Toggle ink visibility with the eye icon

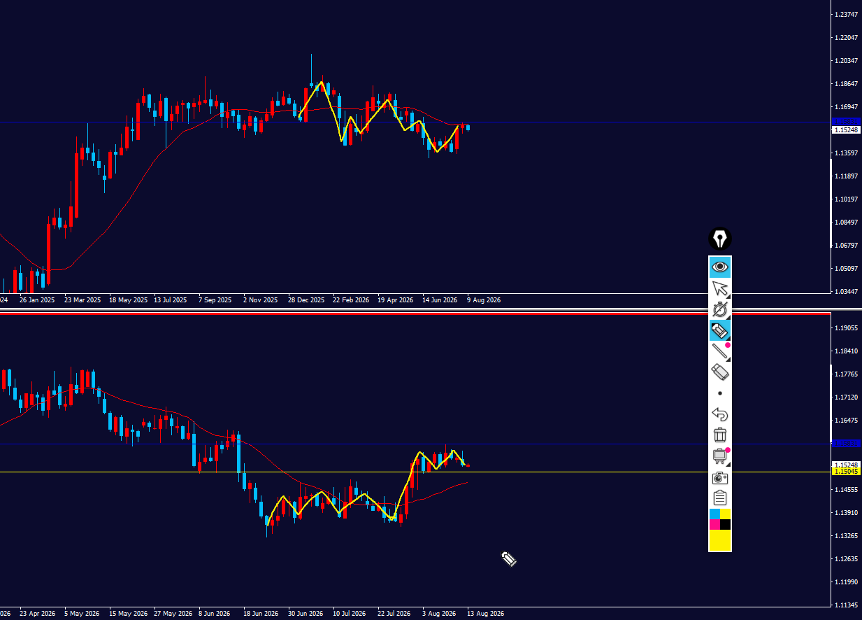[720, 267]
